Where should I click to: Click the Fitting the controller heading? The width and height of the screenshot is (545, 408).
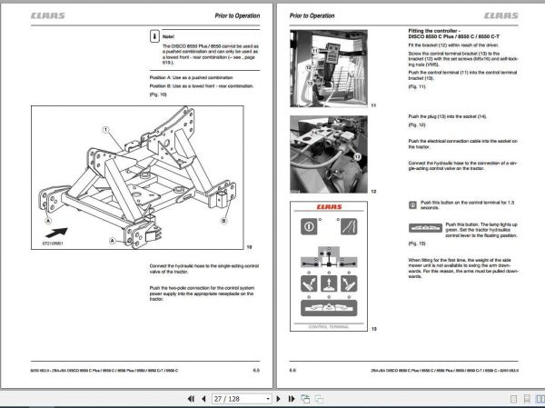pos(454,34)
